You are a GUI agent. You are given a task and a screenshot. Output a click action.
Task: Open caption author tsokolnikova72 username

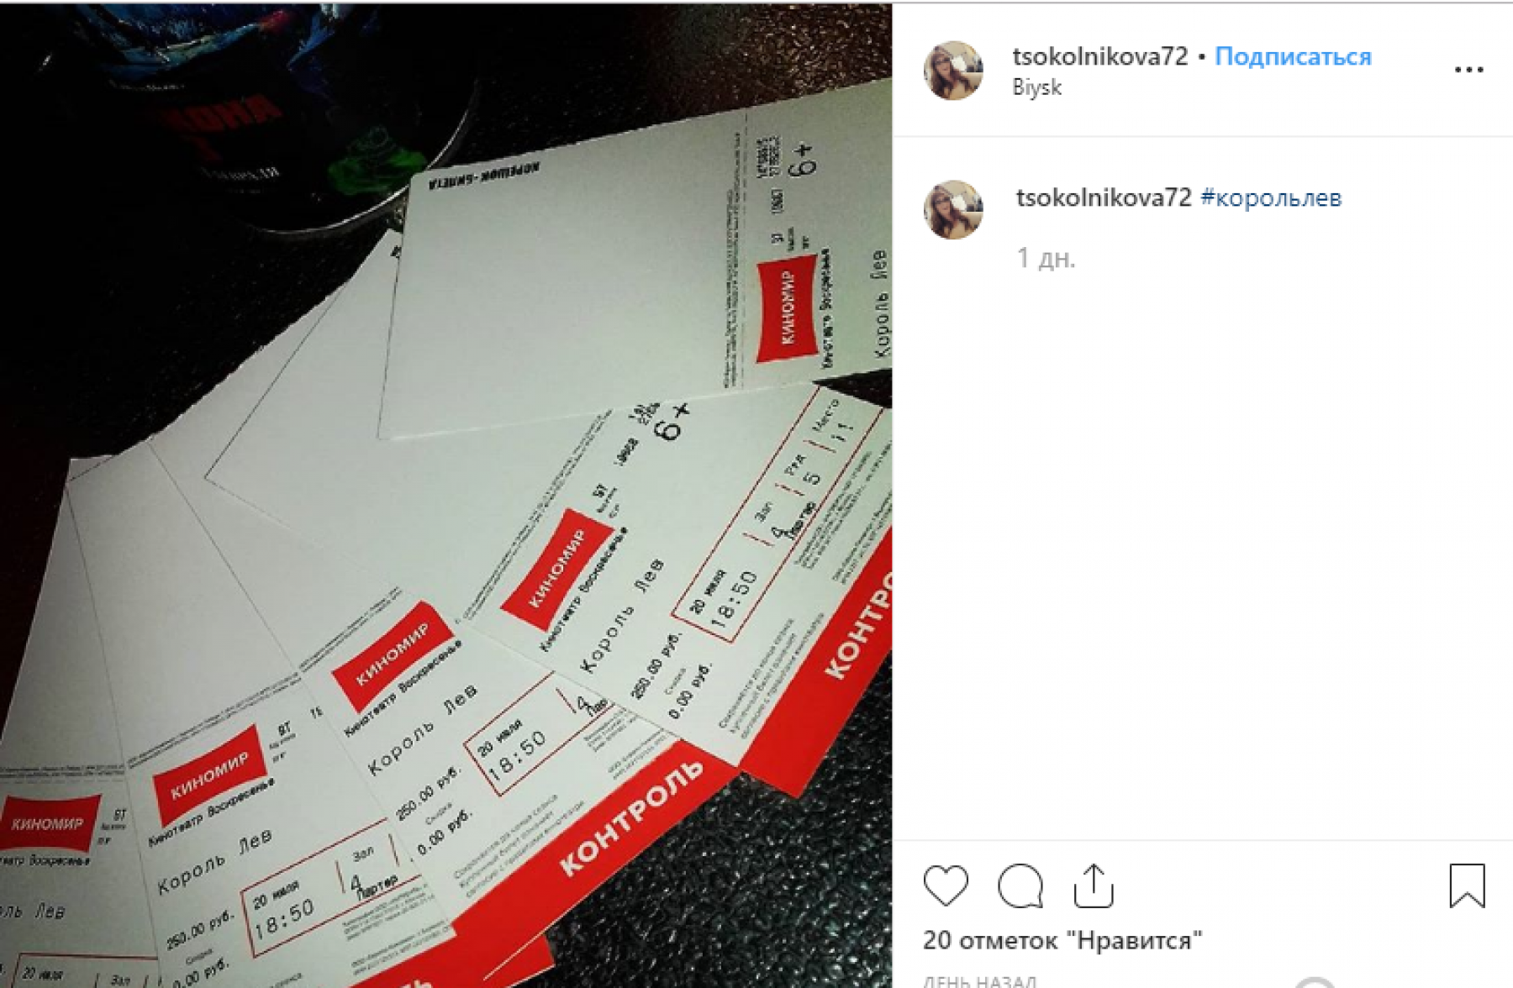click(x=1104, y=197)
